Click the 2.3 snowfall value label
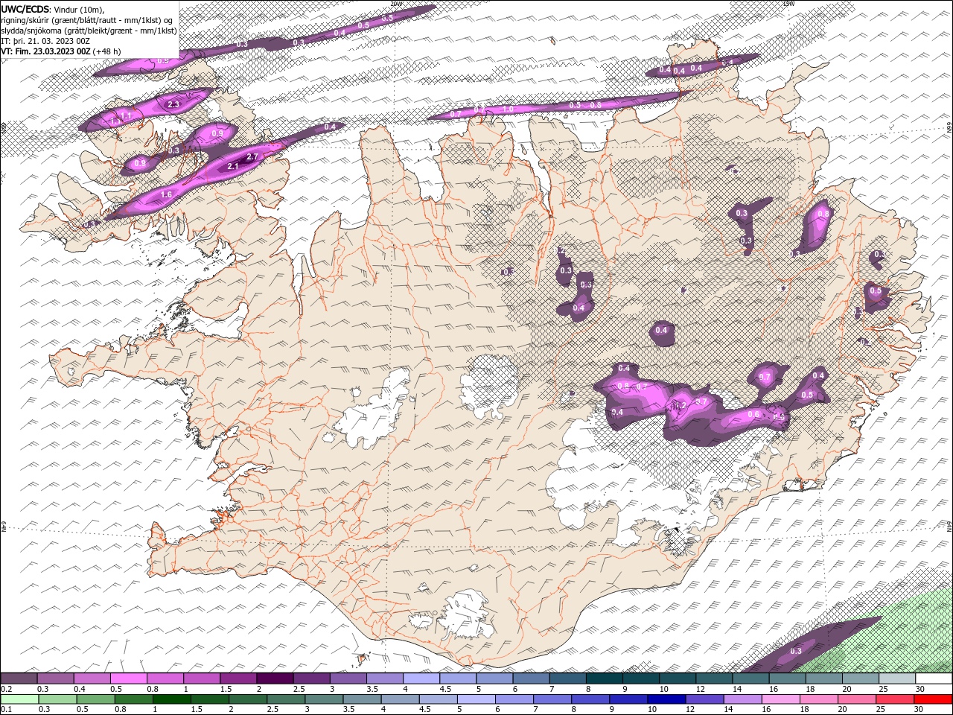 point(173,104)
